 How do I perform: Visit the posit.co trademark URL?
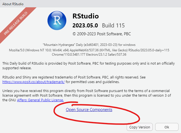tap(33, 82)
